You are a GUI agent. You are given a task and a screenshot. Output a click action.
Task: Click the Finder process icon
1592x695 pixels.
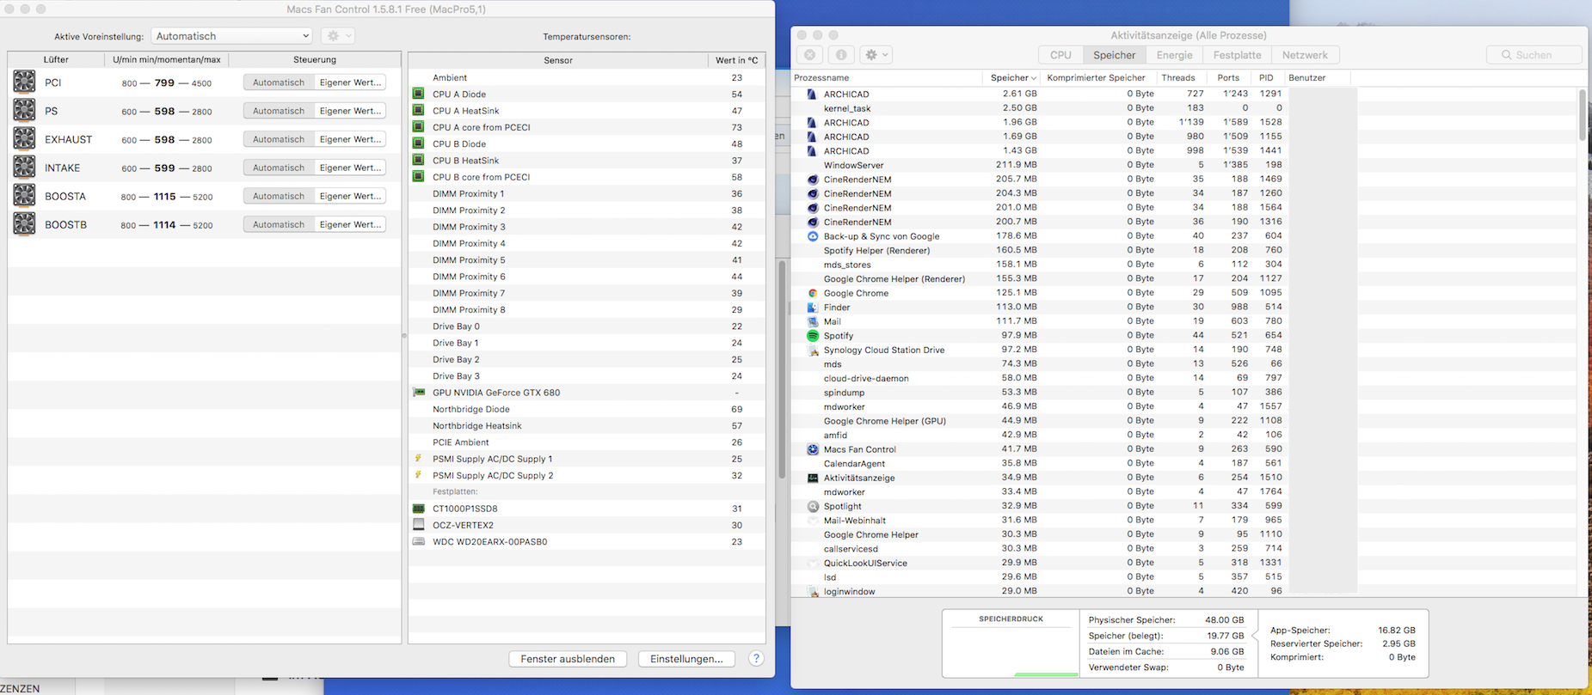point(812,307)
